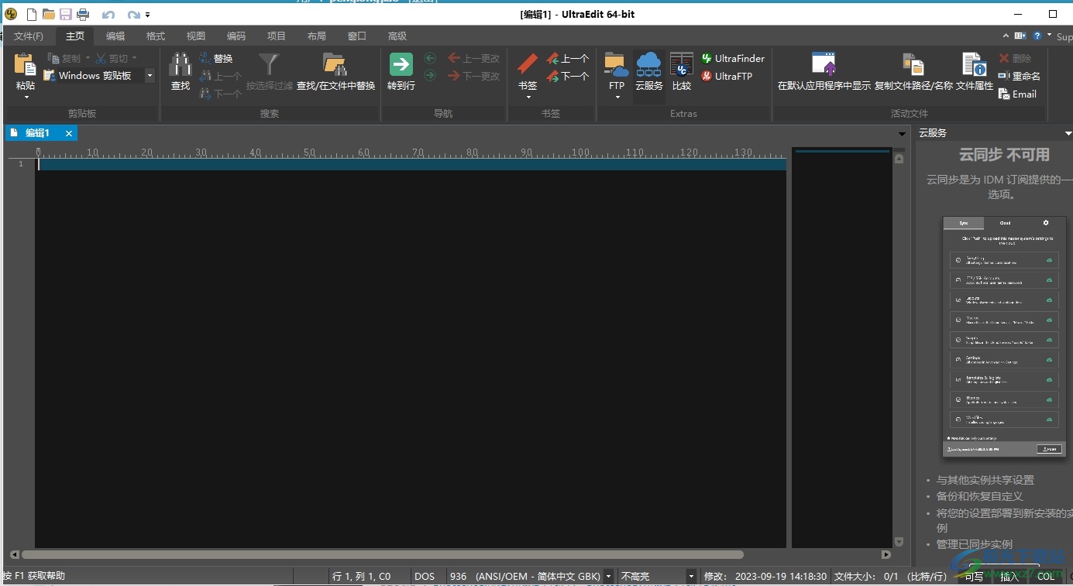Launch UltraFTP
This screenshot has width=1073, height=586.
click(727, 76)
